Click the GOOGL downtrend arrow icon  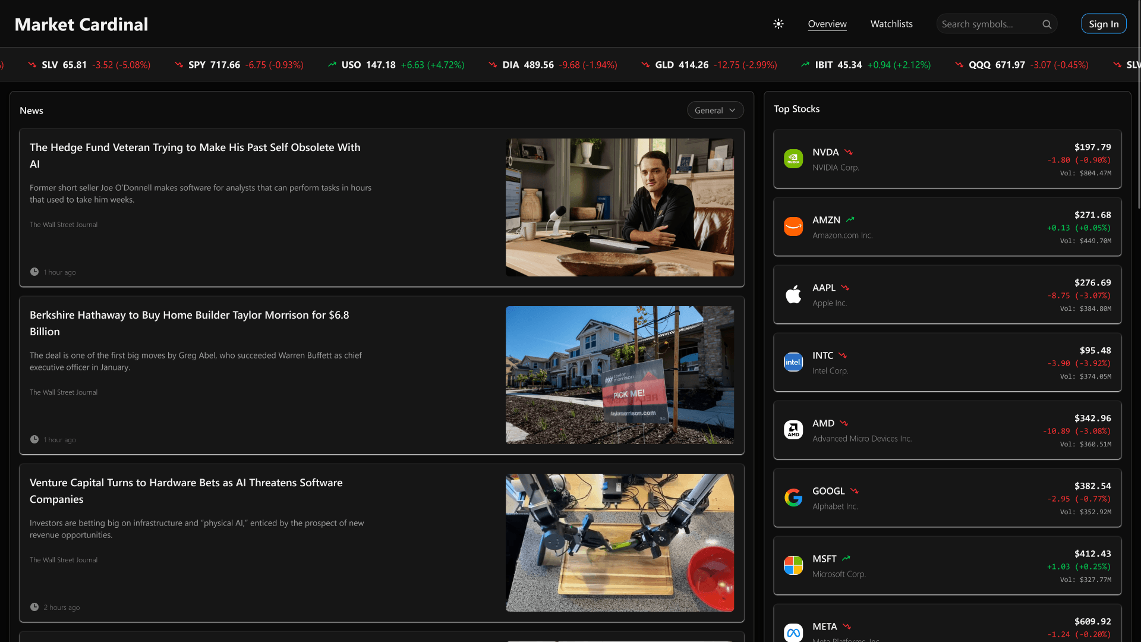click(x=855, y=491)
